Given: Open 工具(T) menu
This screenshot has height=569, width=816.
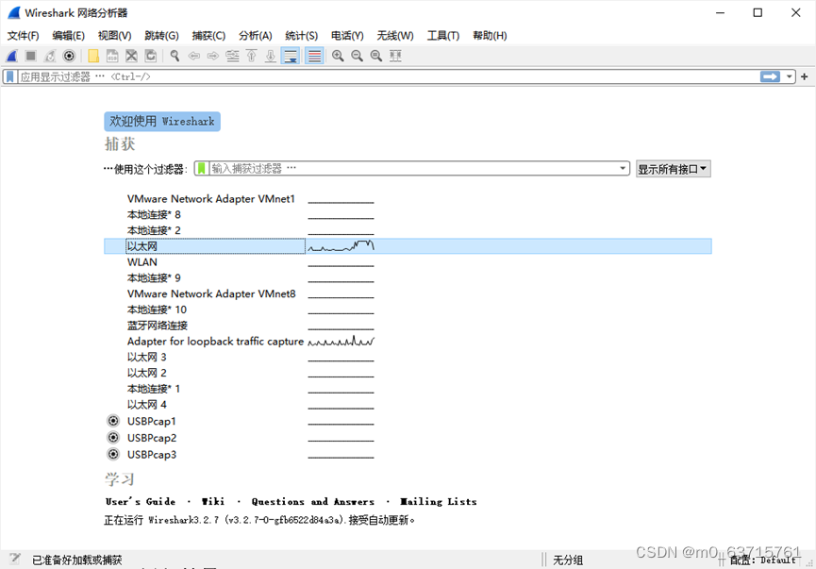Looking at the screenshot, I should point(442,36).
